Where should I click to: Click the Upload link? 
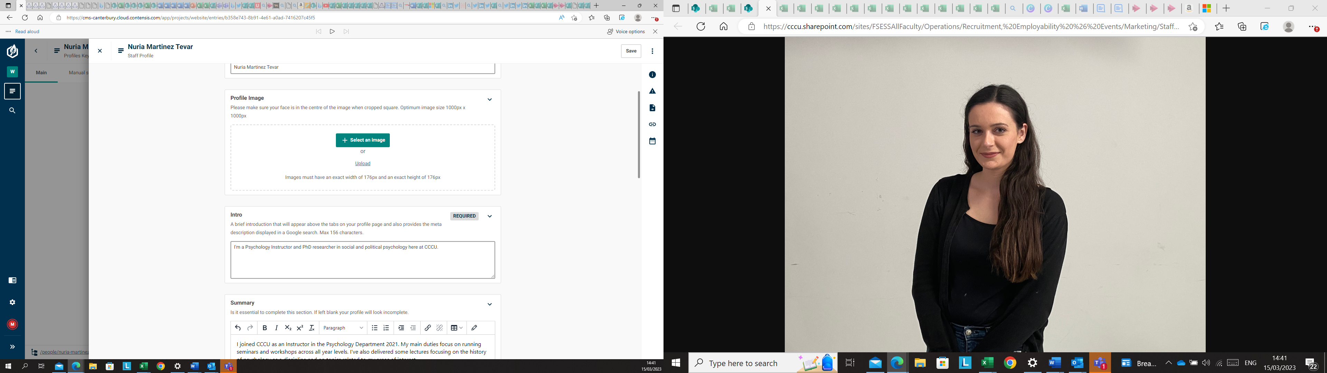tap(363, 163)
